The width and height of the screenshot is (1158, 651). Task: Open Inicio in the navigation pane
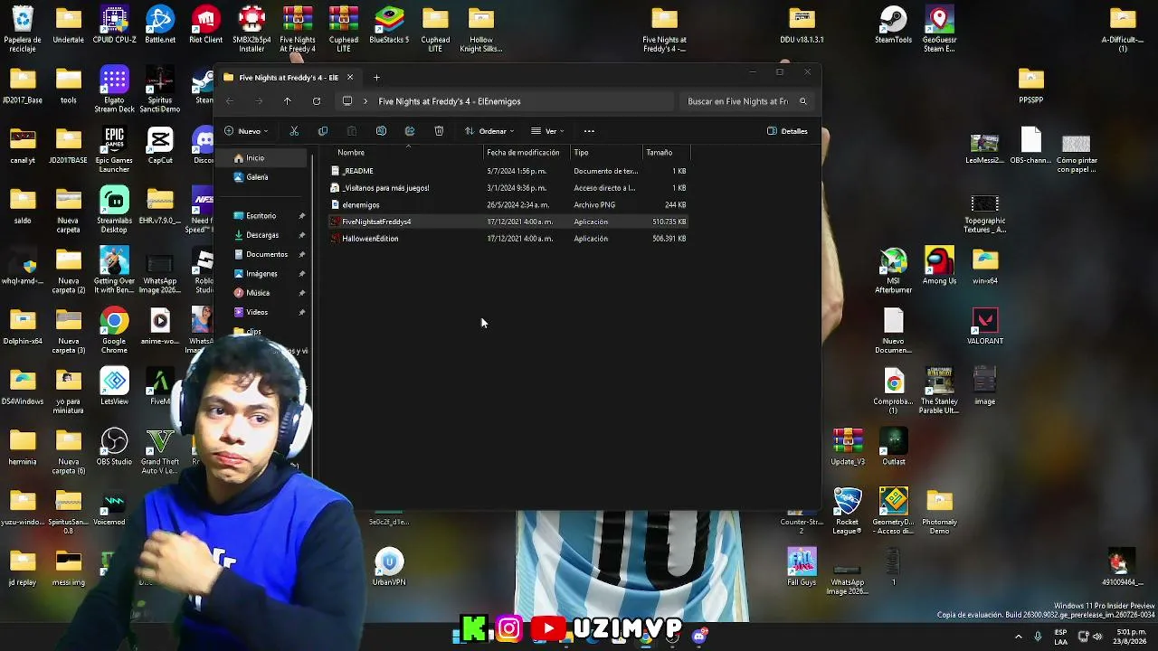[263, 158]
